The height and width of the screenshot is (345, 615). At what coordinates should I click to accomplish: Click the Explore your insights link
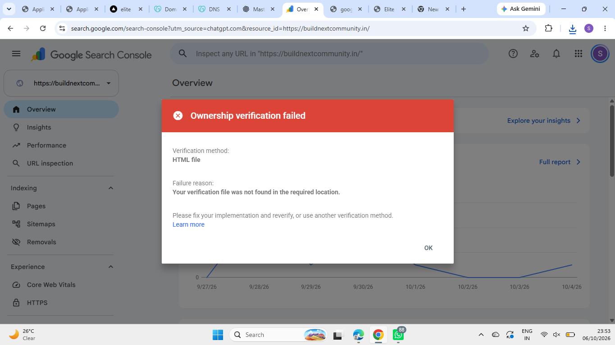(x=544, y=121)
